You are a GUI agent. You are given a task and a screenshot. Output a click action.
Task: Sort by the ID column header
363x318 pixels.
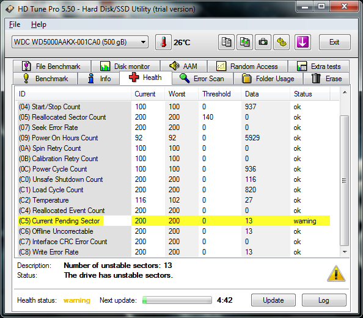(x=73, y=94)
